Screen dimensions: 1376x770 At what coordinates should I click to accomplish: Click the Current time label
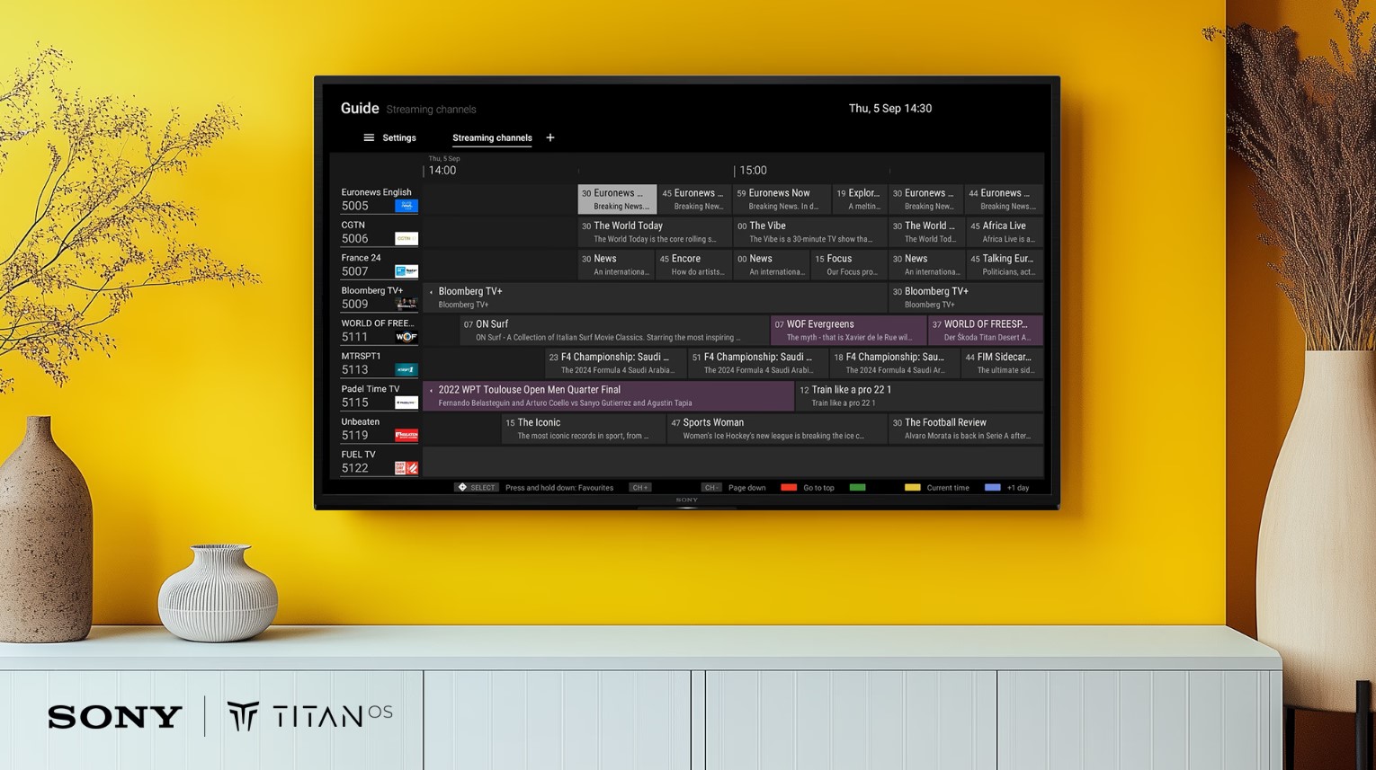click(x=948, y=488)
